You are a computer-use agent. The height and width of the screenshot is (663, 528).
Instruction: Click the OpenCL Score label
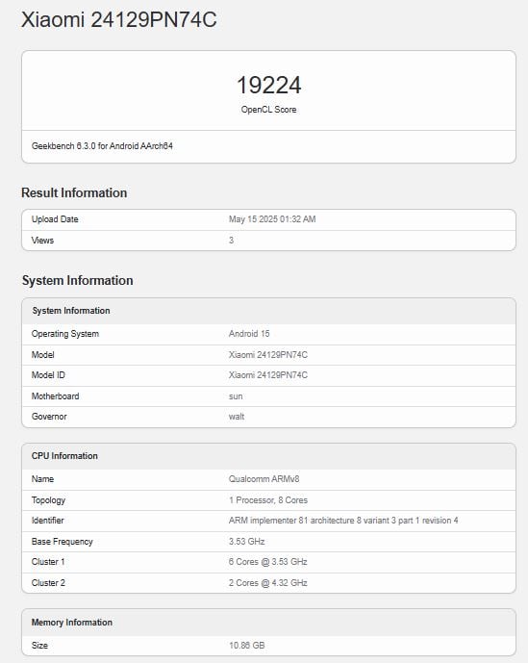(x=268, y=110)
